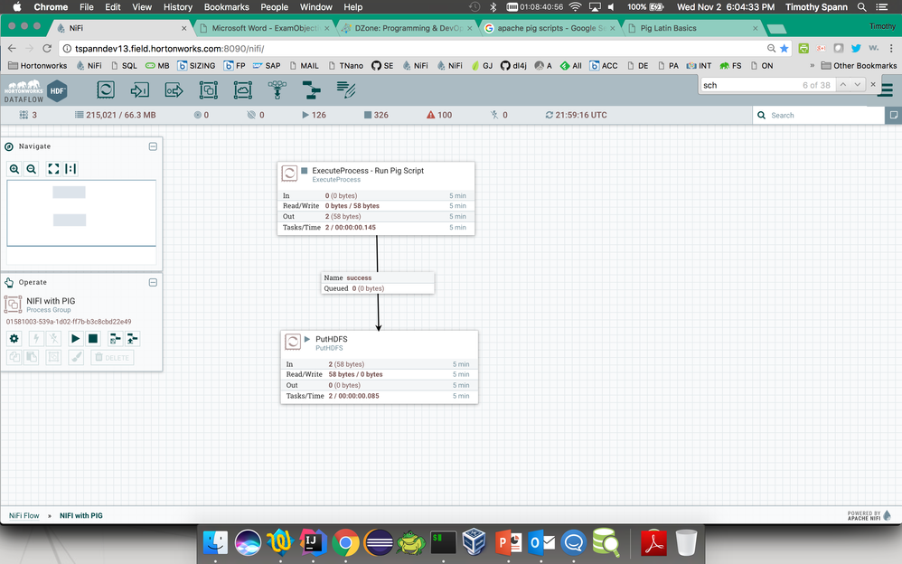This screenshot has height=564, width=902.
Task: Select the success connection label
Action: [x=378, y=283]
